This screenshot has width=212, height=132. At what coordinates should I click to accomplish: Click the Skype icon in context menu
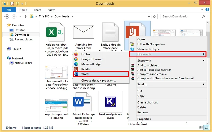[x=132, y=49]
